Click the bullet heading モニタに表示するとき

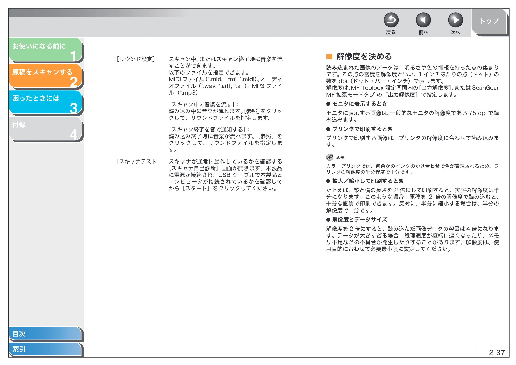click(x=359, y=104)
